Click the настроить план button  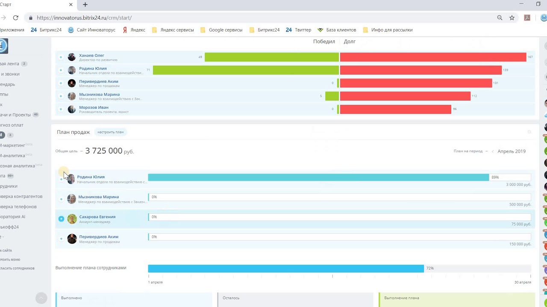pos(110,132)
